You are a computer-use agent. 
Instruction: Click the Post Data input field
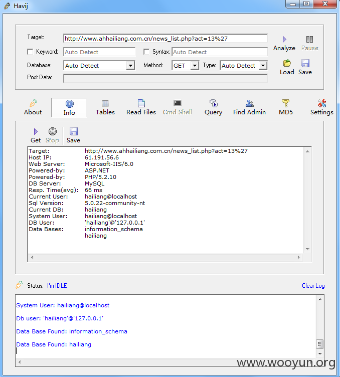coord(165,78)
